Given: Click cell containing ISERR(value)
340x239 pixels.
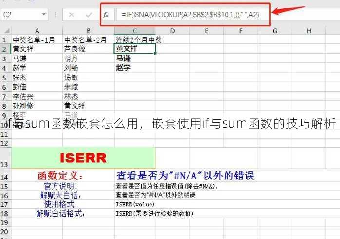Looking at the screenshot, I should (x=135, y=204).
